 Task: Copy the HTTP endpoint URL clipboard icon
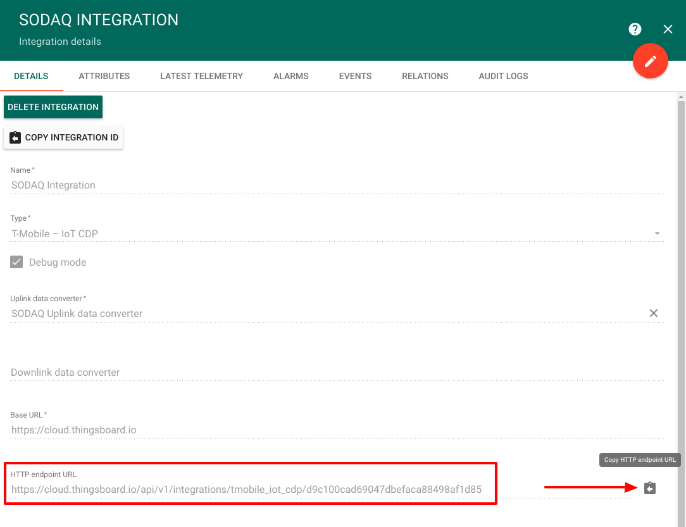click(x=650, y=488)
